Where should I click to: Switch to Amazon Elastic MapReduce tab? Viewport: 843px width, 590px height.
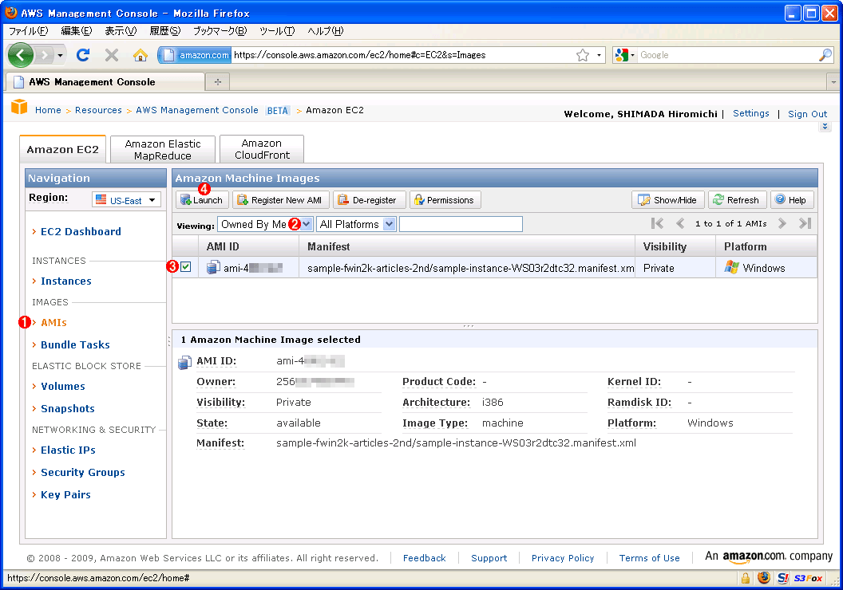tap(163, 149)
